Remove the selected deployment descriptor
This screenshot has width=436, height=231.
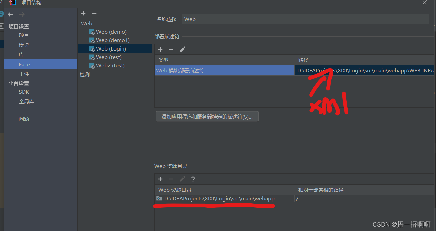171,49
